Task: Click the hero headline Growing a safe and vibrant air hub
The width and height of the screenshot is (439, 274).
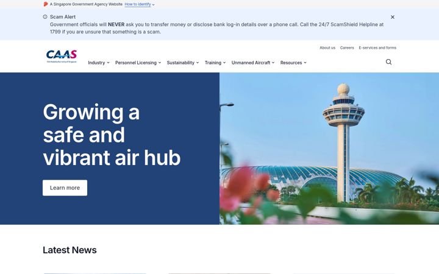Action: point(112,135)
